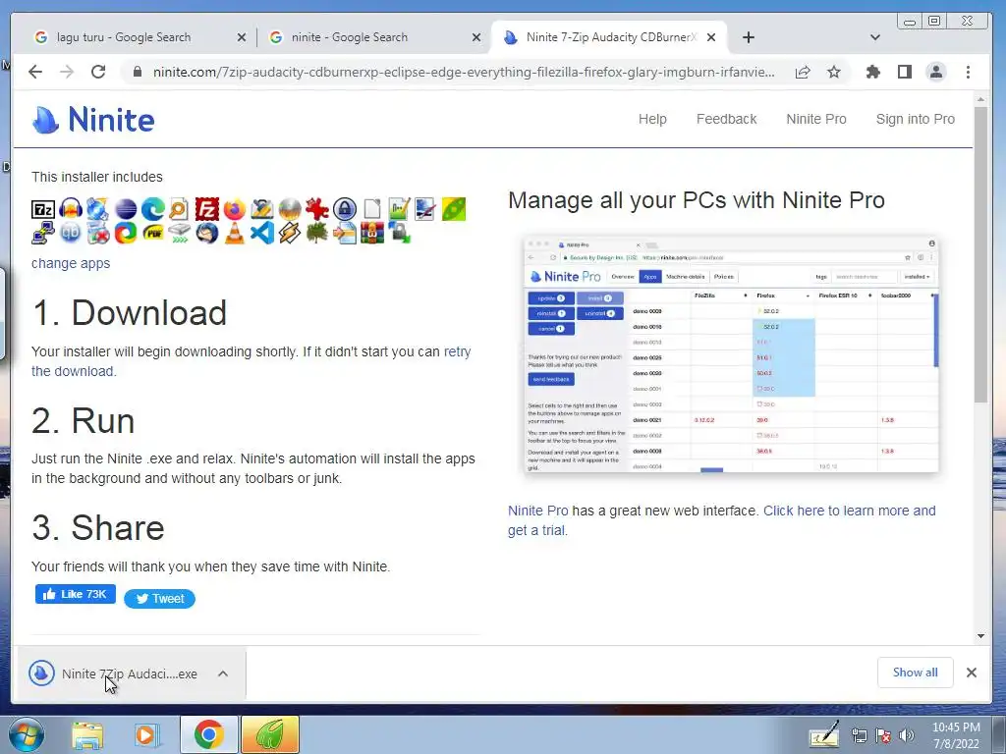Click the VLC traffic cone icon

pyautogui.click(x=235, y=233)
